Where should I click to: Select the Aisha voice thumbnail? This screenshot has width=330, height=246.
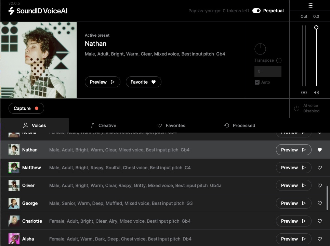click(x=14, y=239)
